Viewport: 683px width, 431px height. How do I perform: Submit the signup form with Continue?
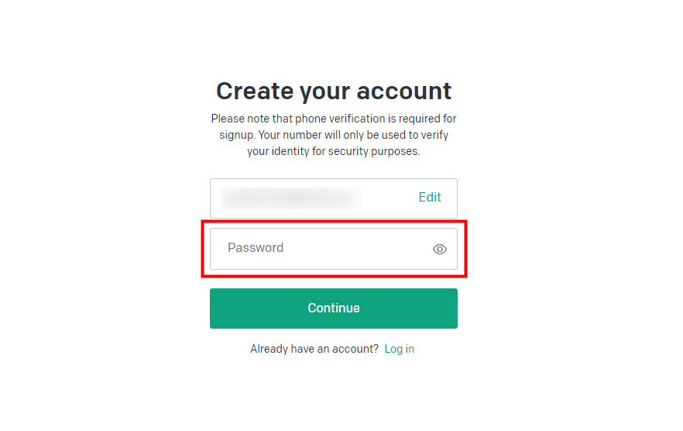(x=334, y=308)
